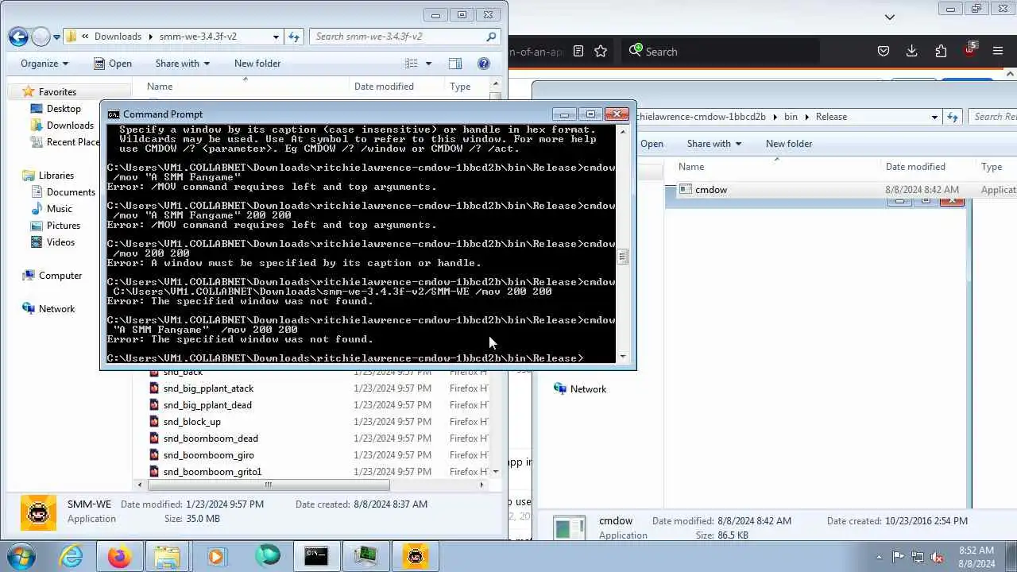This screenshot has height=572, width=1017.
Task: Click the Open button in the smm-we toolbar
Action: pyautogui.click(x=113, y=64)
